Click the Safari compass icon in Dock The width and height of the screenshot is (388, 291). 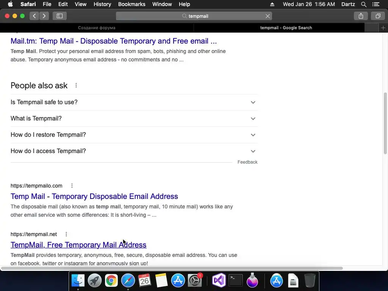coord(128,281)
